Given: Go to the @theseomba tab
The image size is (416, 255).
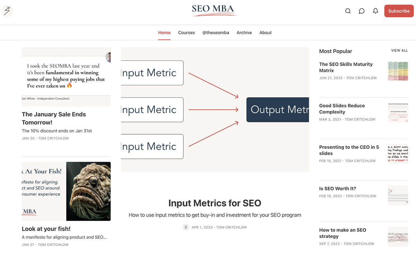Looking at the screenshot, I should tap(216, 33).
